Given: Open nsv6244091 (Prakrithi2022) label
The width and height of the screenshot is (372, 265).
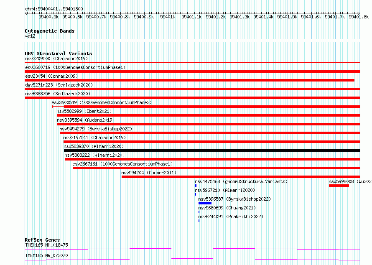Looking at the screenshot, I should (x=231, y=217).
